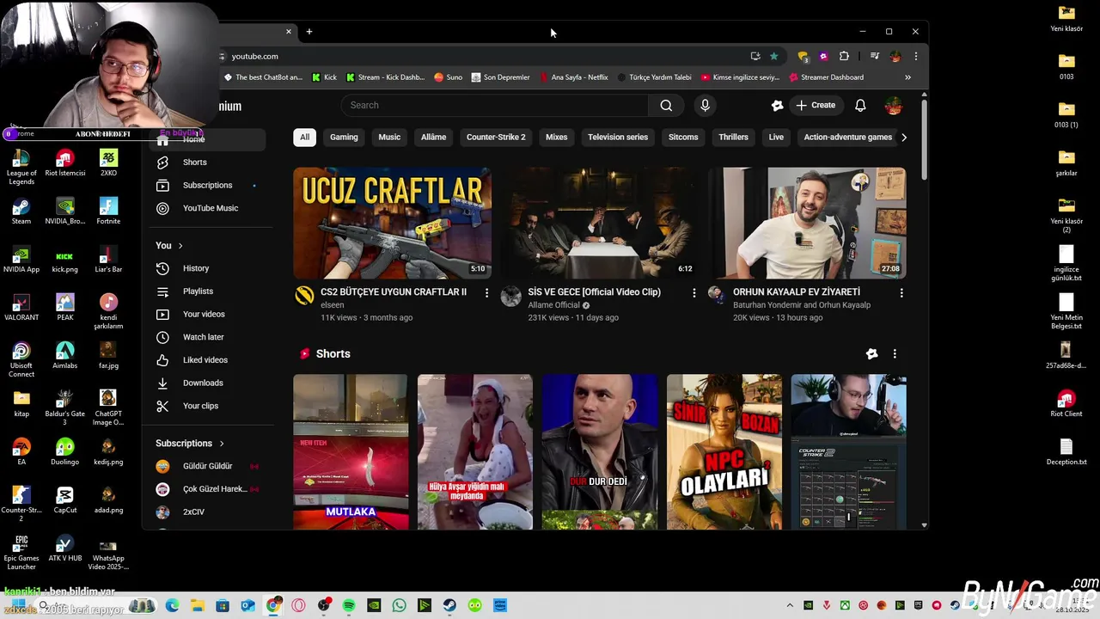1100x619 pixels.
Task: Open Spotify from the taskbar
Action: point(349,605)
